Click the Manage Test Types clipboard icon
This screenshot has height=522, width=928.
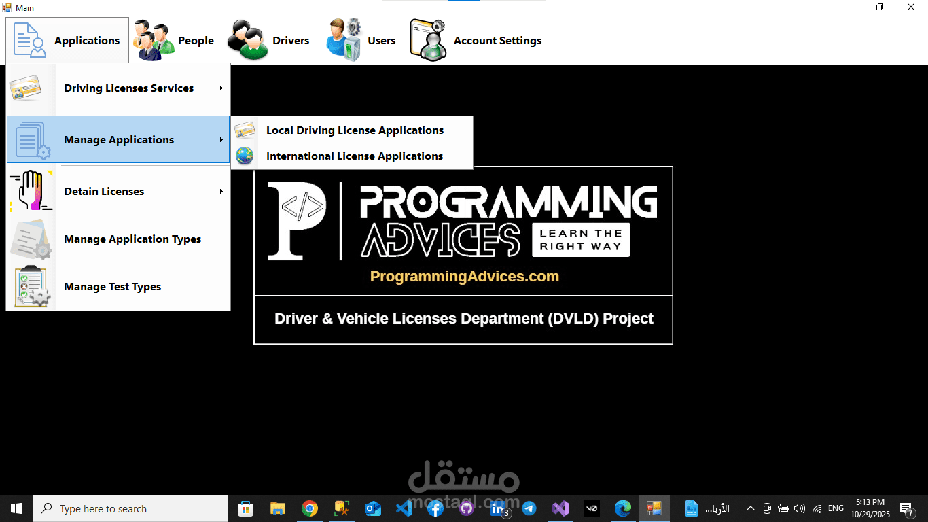click(32, 287)
